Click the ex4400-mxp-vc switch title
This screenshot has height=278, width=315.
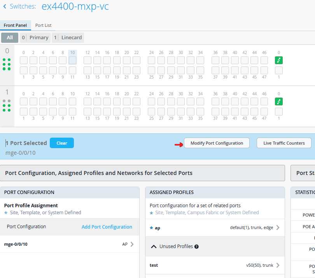75,7
